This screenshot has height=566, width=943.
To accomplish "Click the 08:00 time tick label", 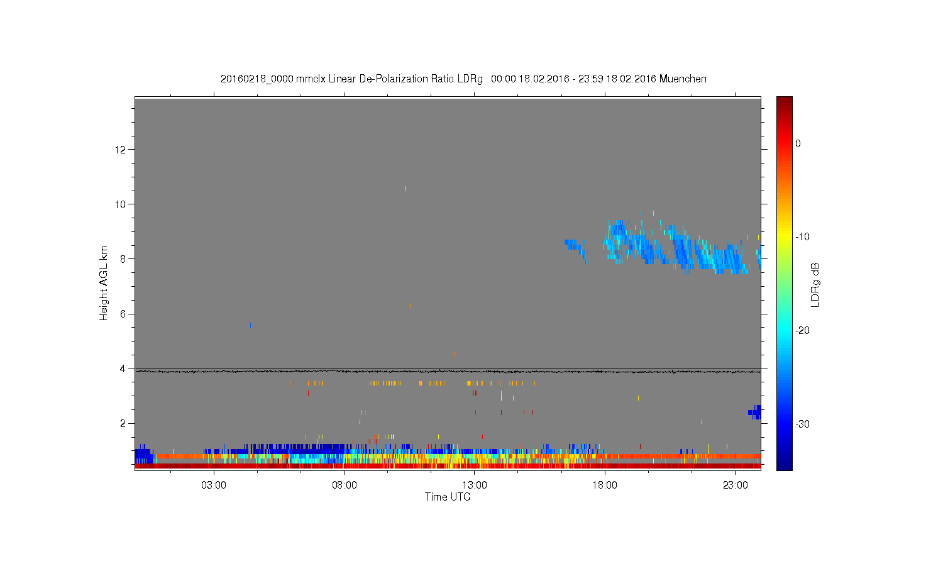I will point(345,486).
